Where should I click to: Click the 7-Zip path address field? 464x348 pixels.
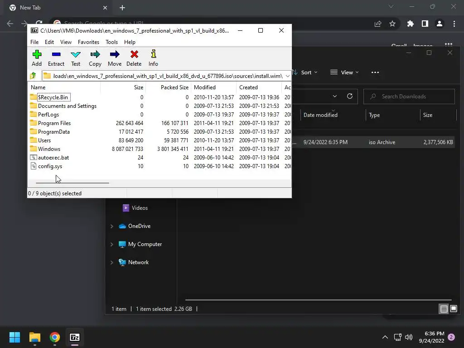coord(167,76)
